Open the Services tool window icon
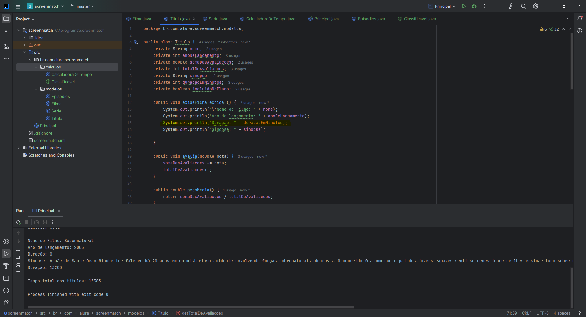Screen dimensions: 586x317 pos(6,241)
